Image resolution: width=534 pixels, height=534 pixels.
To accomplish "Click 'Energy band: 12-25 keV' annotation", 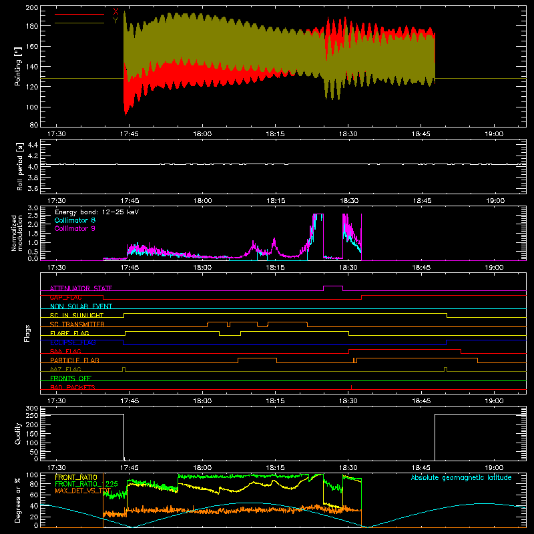I will [97, 212].
